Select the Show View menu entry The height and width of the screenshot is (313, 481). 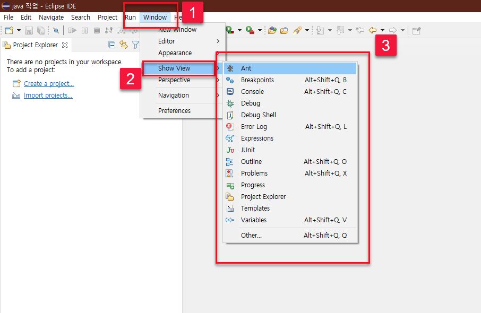point(182,68)
